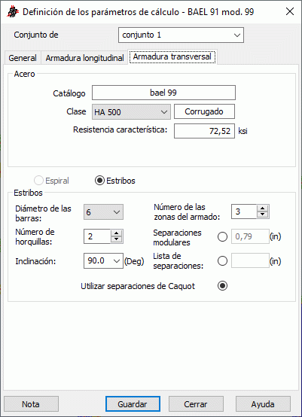Choose Lista de separaciones radio button
The width and height of the screenshot is (302, 417).
click(x=222, y=261)
